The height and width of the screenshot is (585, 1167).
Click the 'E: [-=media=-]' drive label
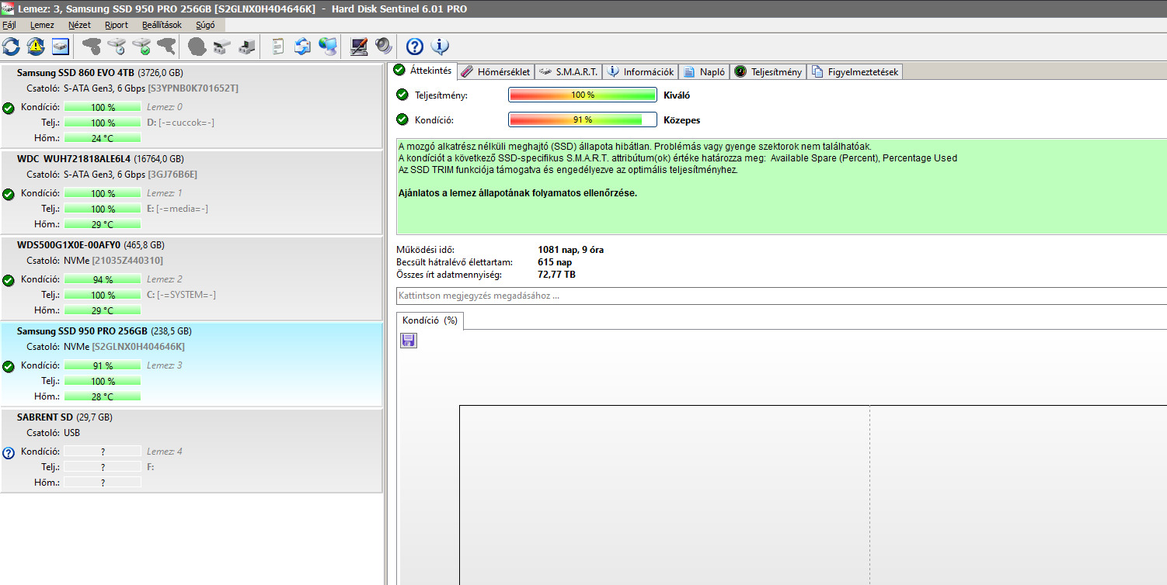(x=177, y=209)
